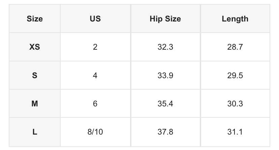Click length 29.5 cell
The image size is (279, 150).
tap(235, 76)
